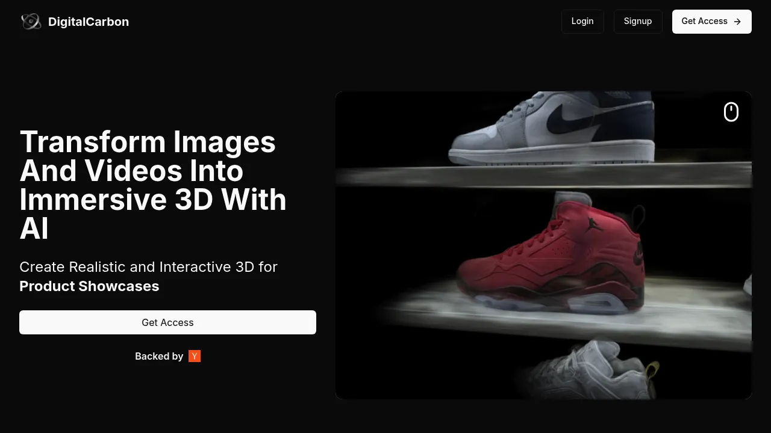Click the Y Combinator orange logo
Viewport: 771px width, 433px height.
coord(195,356)
